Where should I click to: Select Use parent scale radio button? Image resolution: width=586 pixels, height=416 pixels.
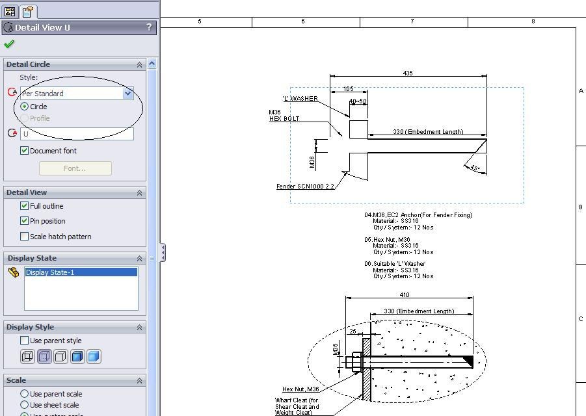24,394
